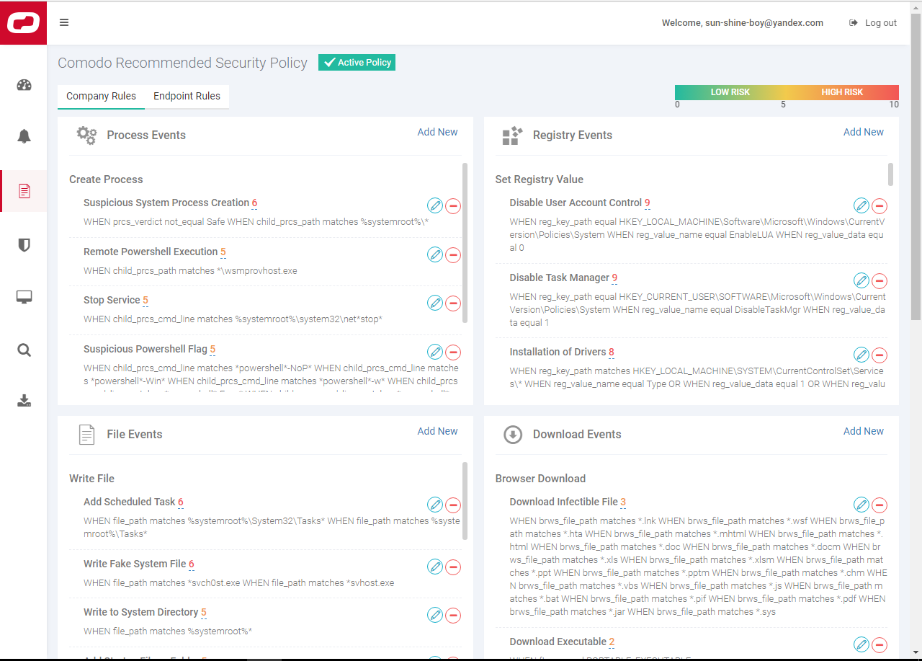Open the dashboard gauge sidebar icon

[x=24, y=85]
